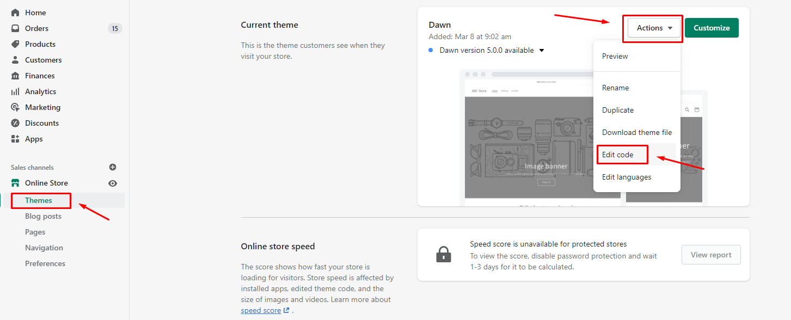Screen dimensions: 791x320
Task: View online store via eye icon
Action: 113,183
